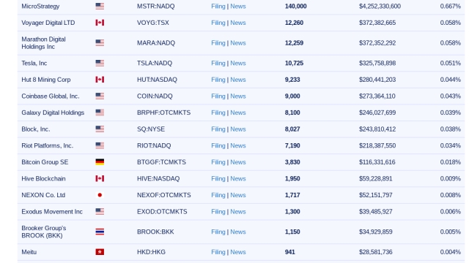Open the Filing link for Block, Inc.
This screenshot has width=469, height=263.
218,129
